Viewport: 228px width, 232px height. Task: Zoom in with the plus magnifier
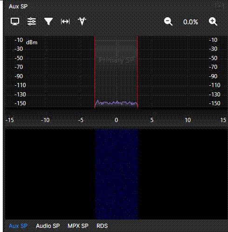213,21
